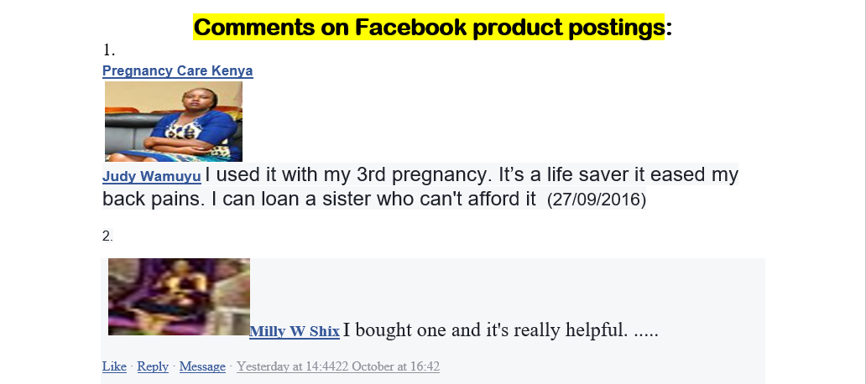Click the Message link below the comment
Image resolution: width=866 pixels, height=384 pixels.
coord(202,366)
